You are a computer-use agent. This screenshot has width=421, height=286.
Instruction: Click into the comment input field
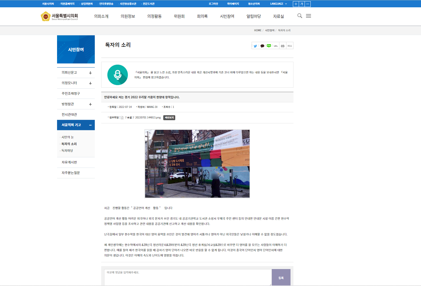click(x=188, y=277)
